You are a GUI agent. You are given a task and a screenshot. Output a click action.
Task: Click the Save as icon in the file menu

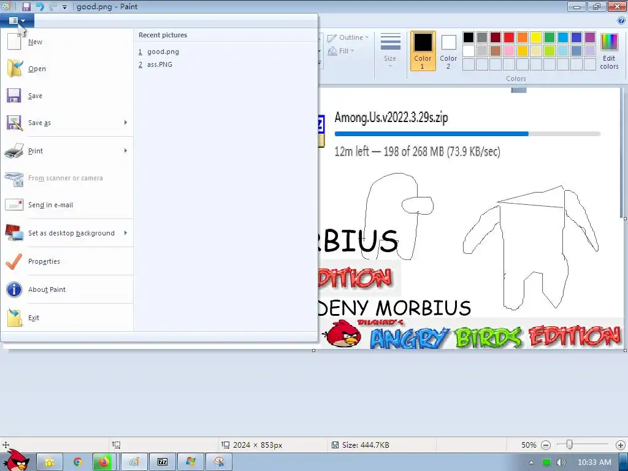[15, 123]
